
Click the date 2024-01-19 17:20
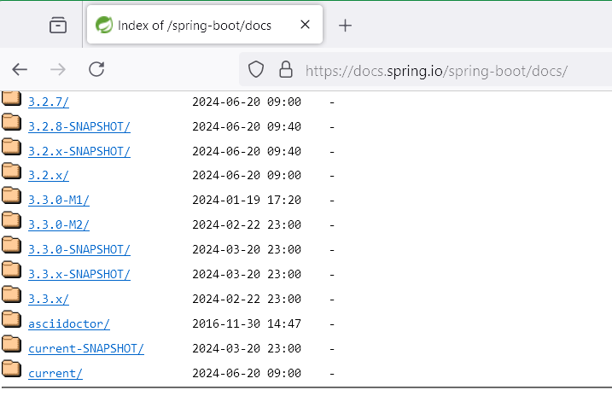click(x=247, y=201)
